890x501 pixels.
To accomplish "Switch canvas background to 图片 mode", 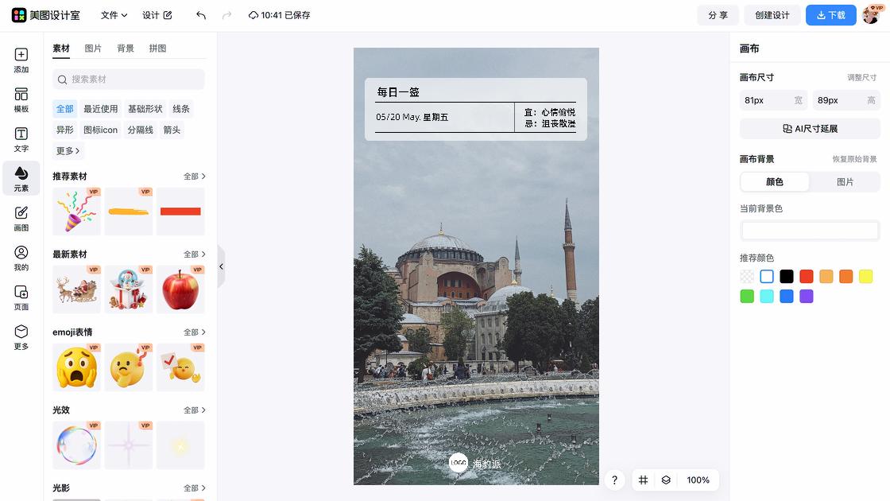I will tap(845, 182).
